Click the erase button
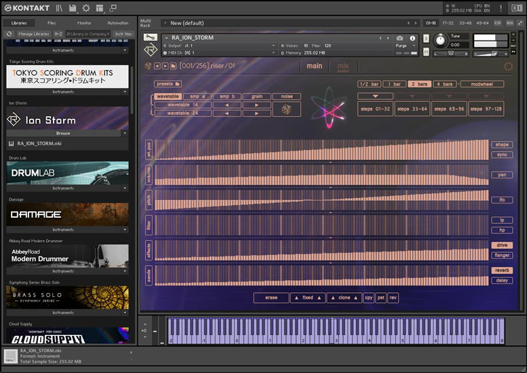The width and height of the screenshot is (527, 373). point(271,298)
